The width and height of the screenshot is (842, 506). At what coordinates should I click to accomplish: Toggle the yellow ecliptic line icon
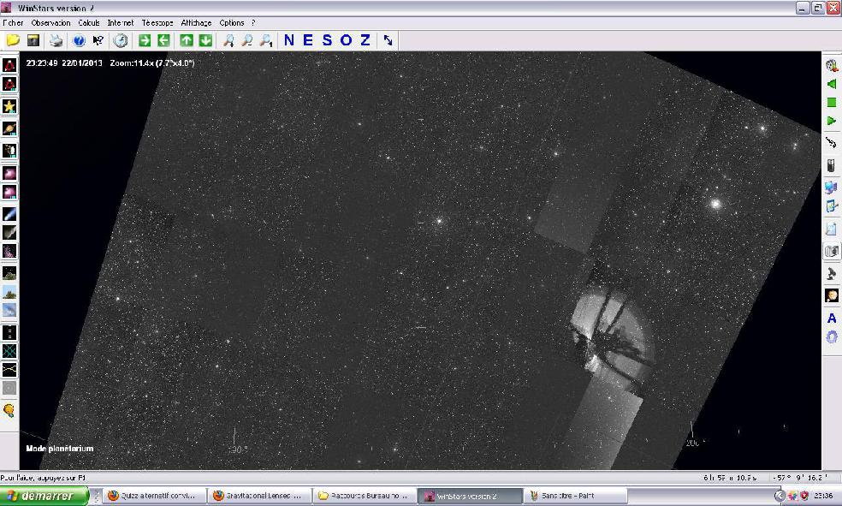pos(9,370)
